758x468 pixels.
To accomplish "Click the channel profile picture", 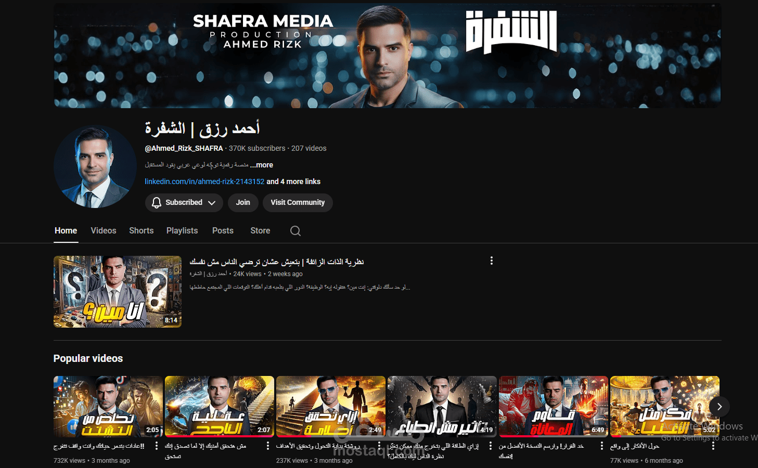I will (95, 166).
